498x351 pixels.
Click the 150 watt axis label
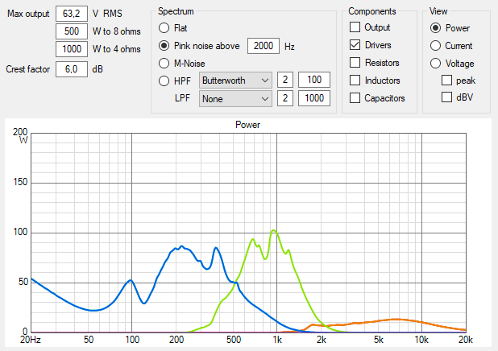20,182
